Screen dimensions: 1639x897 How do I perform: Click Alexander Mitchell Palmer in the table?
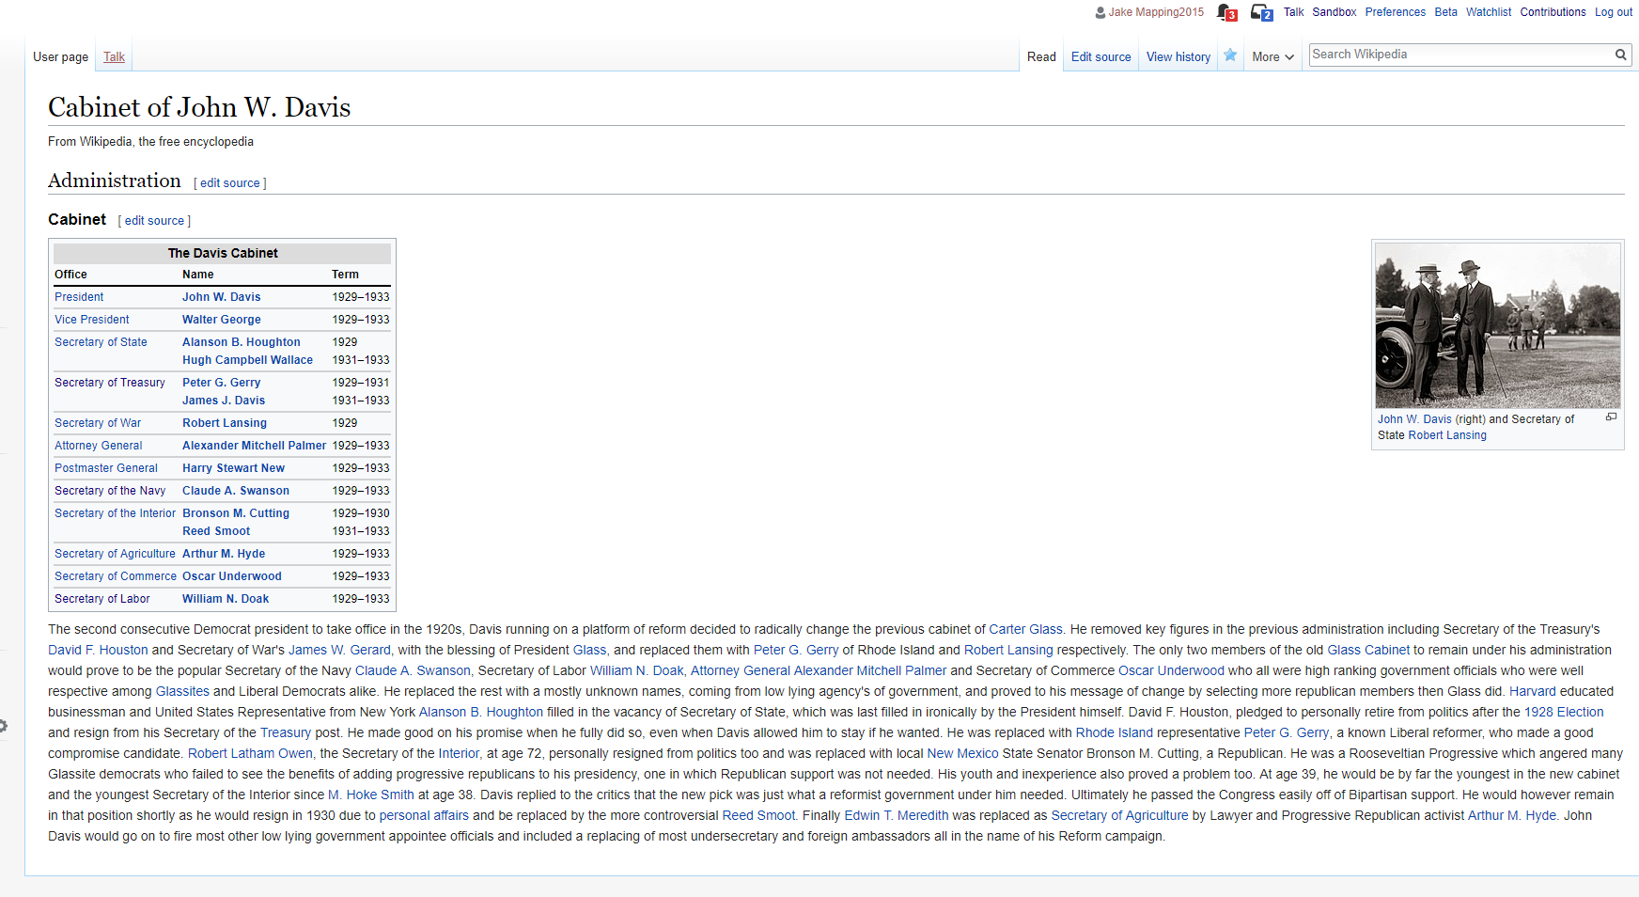coord(254,446)
